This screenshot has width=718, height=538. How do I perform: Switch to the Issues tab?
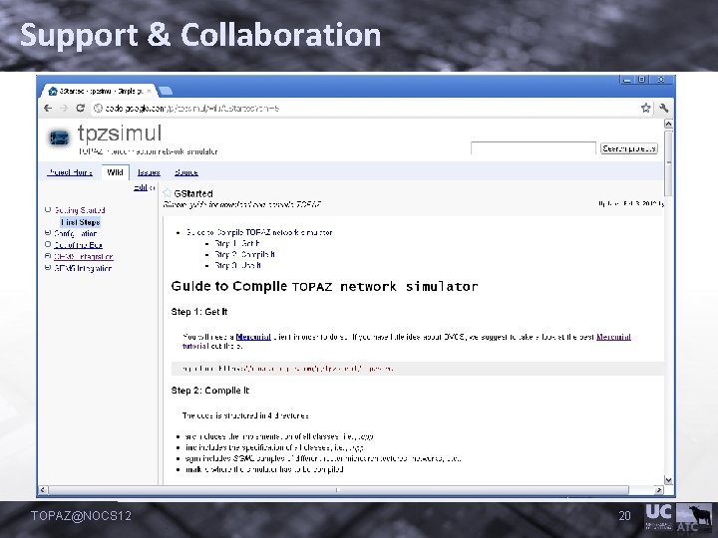click(x=149, y=172)
